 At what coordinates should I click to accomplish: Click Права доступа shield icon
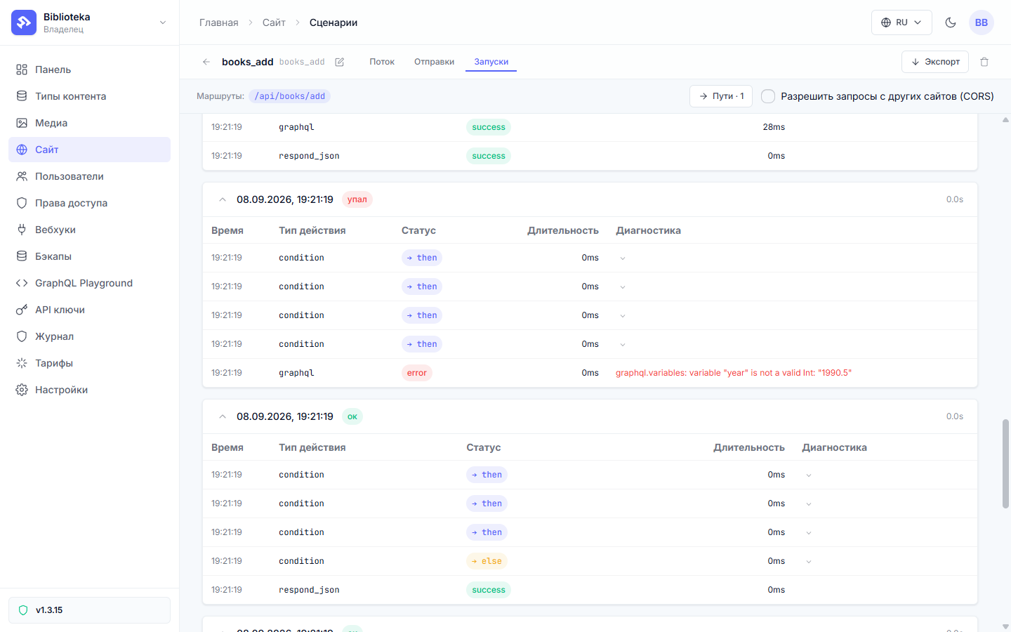tap(22, 203)
